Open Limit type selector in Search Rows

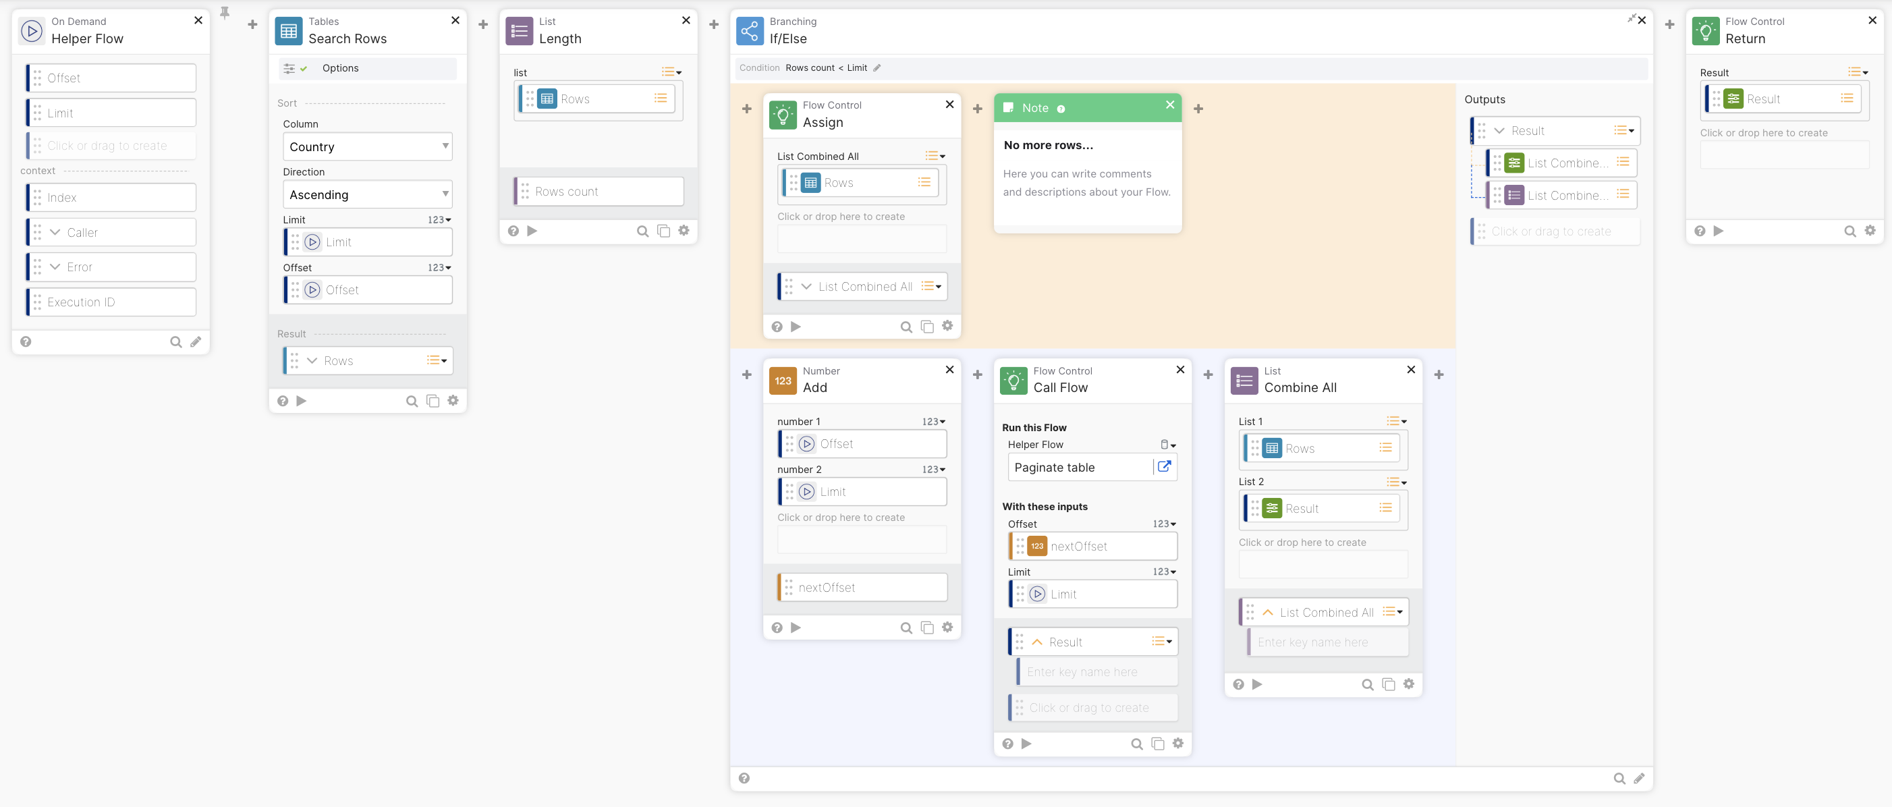tap(439, 219)
